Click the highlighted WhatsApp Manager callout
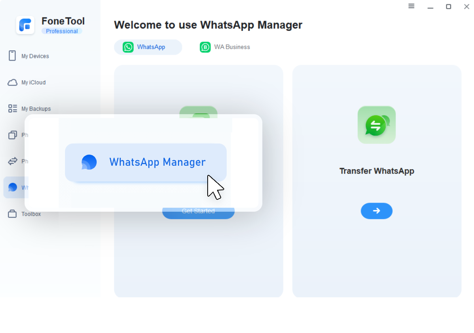 click(x=146, y=163)
